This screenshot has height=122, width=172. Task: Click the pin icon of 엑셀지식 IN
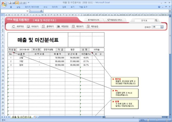pyautogui.click(x=89, y=20)
